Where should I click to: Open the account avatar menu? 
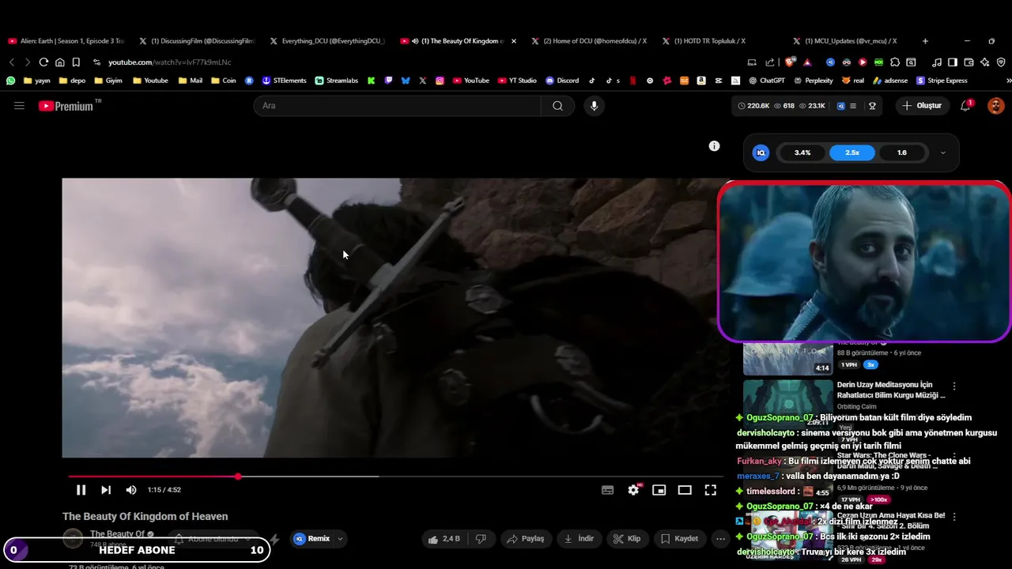click(x=996, y=106)
